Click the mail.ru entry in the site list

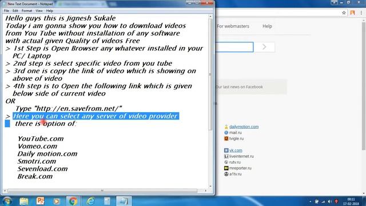point(235,132)
